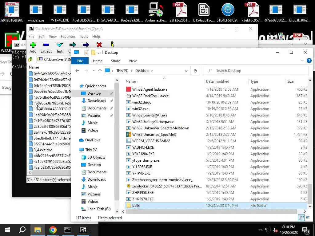Click in the Search Desktop field
The image size is (315, 236).
256,71
